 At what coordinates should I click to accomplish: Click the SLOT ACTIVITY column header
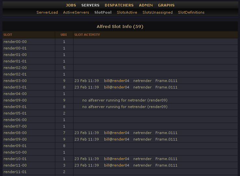click(x=87, y=34)
